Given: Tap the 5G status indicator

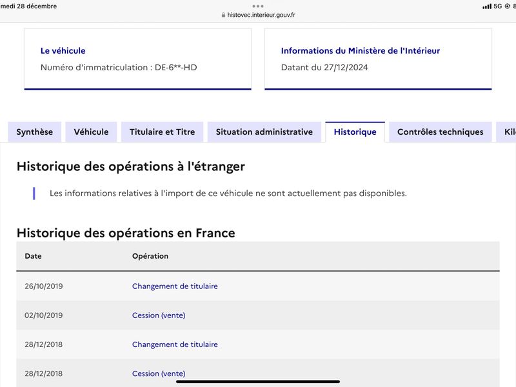Looking at the screenshot, I should pos(497,6).
